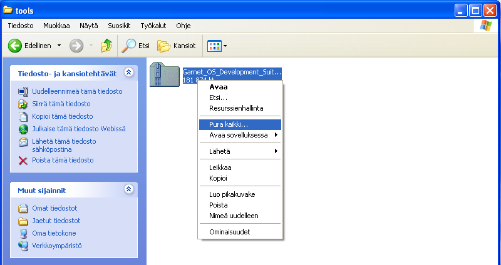This screenshot has width=501, height=265.
Task: Open Oma tietokone link
Action: [54, 233]
